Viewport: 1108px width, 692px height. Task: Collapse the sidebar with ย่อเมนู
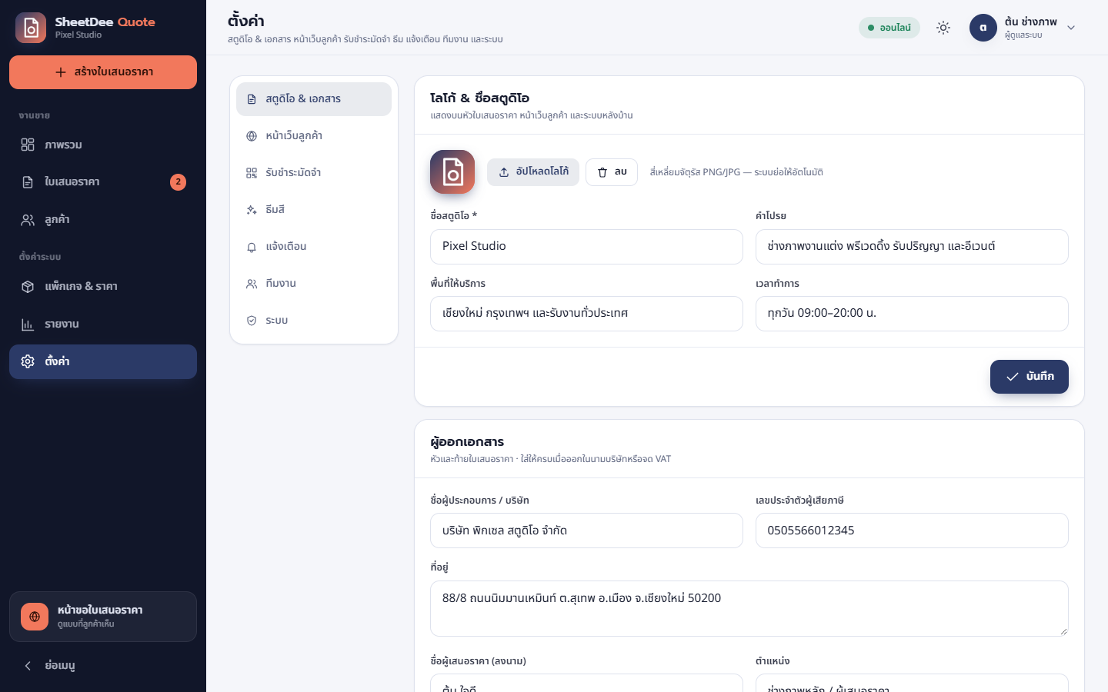(103, 665)
